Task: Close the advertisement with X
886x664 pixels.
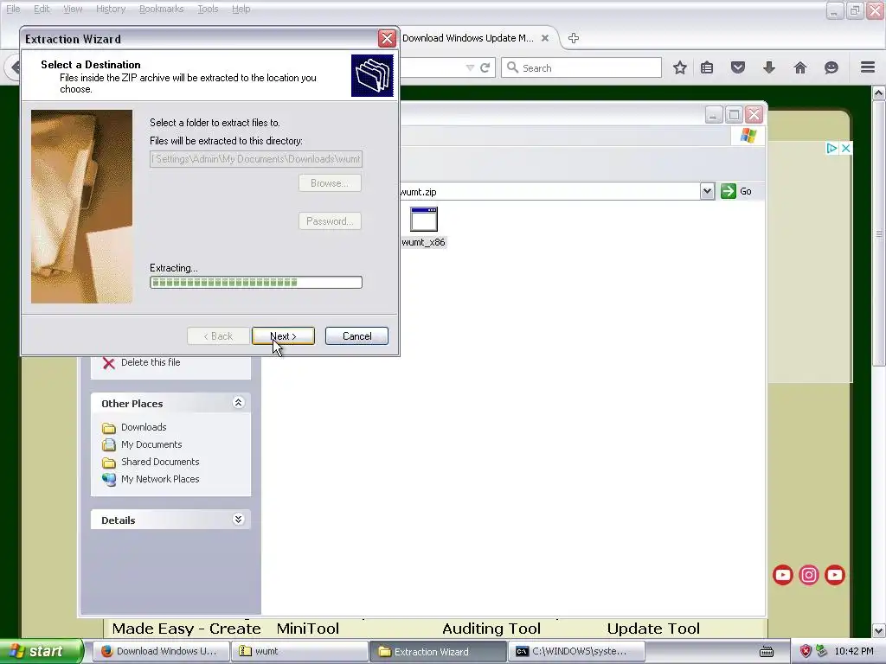Action: (x=845, y=148)
